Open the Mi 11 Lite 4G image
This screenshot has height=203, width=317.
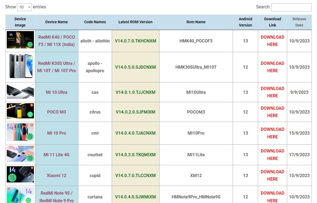click(x=20, y=154)
